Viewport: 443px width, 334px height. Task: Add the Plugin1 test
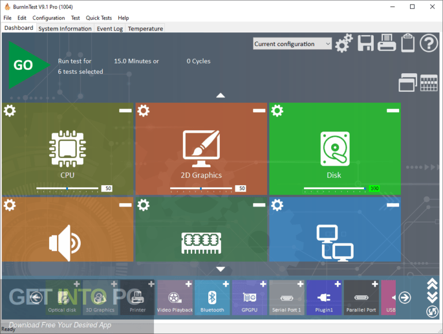click(x=337, y=284)
